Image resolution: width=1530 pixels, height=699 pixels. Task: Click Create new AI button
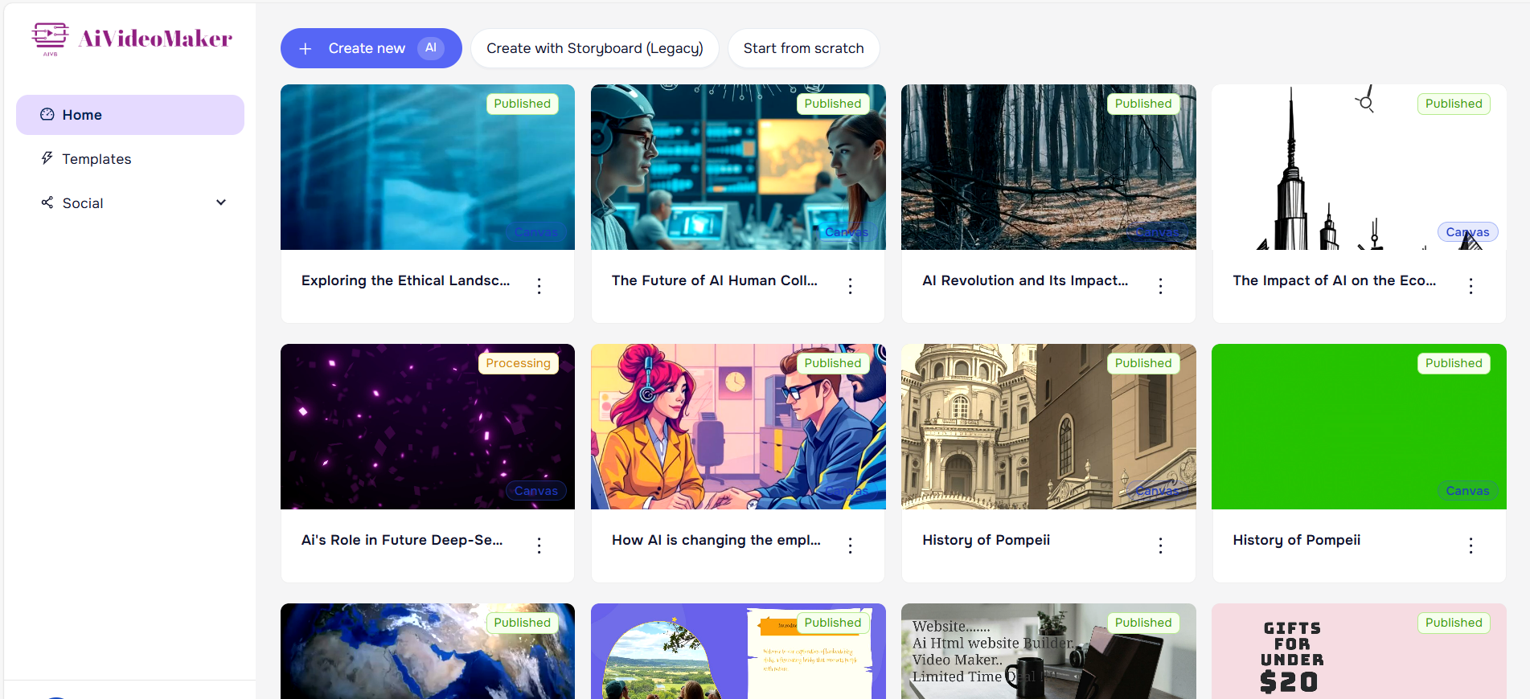[371, 48]
